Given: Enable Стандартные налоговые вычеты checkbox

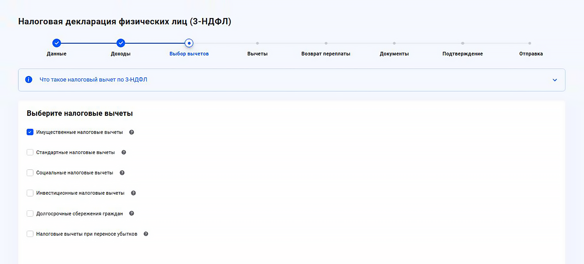Looking at the screenshot, I should tap(30, 152).
